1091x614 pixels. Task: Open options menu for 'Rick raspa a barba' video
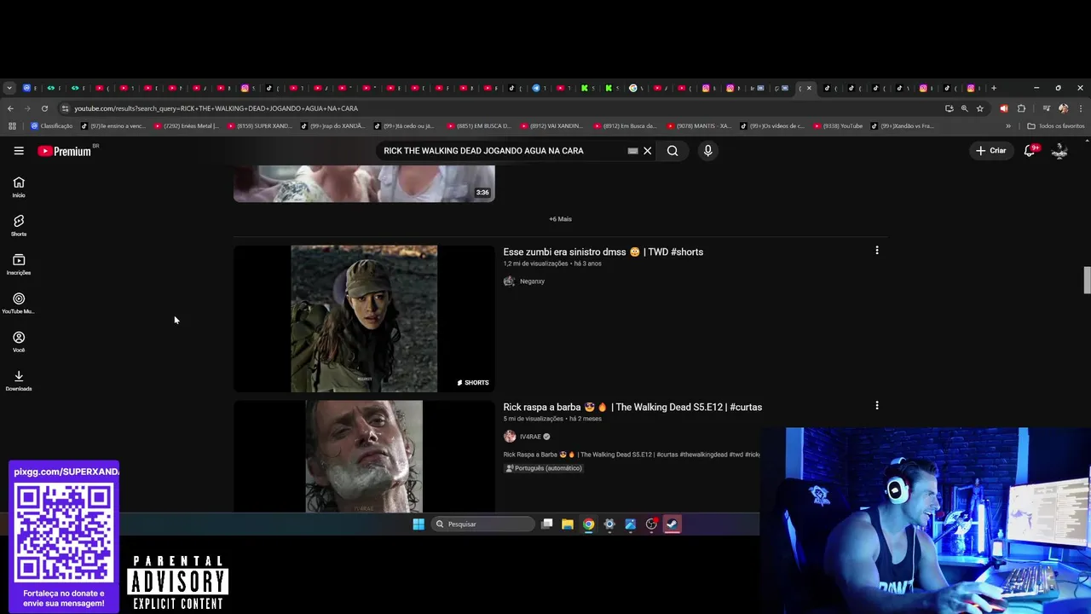tap(876, 406)
